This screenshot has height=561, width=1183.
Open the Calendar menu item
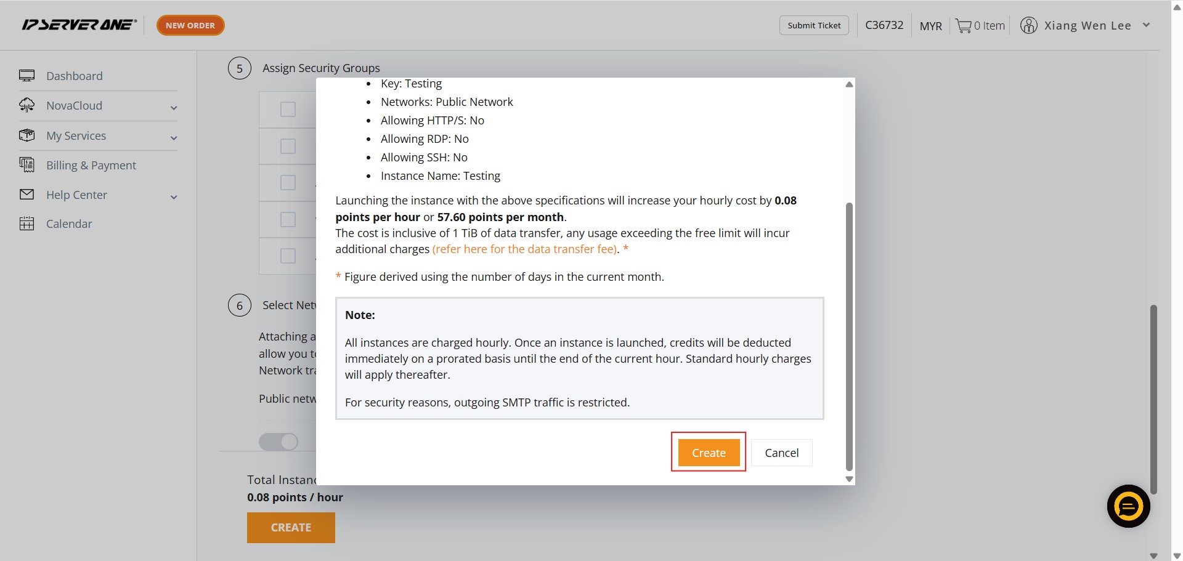tap(69, 224)
